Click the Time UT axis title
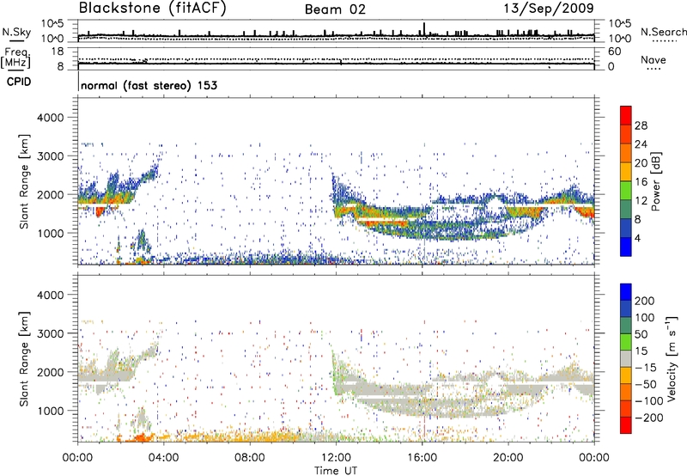This screenshot has height=476, width=687. pyautogui.click(x=336, y=471)
